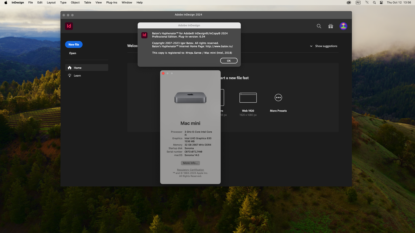Click the 3 GHz 6-Core Intel Core processor value
Viewport: 415px width, 233px height.
coord(198,133)
